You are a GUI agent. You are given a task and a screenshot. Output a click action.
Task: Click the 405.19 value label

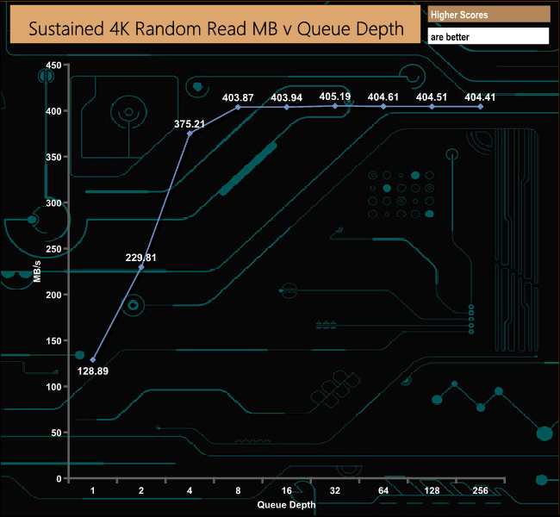[335, 97]
